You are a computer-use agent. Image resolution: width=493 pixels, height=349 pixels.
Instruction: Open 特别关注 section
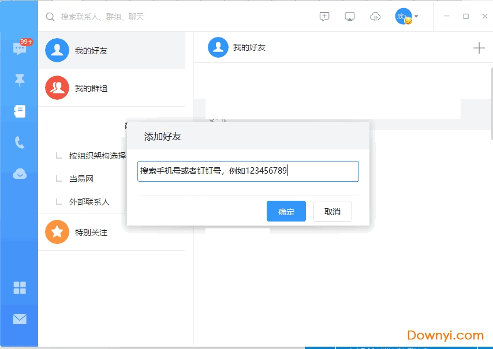pyautogui.click(x=91, y=232)
